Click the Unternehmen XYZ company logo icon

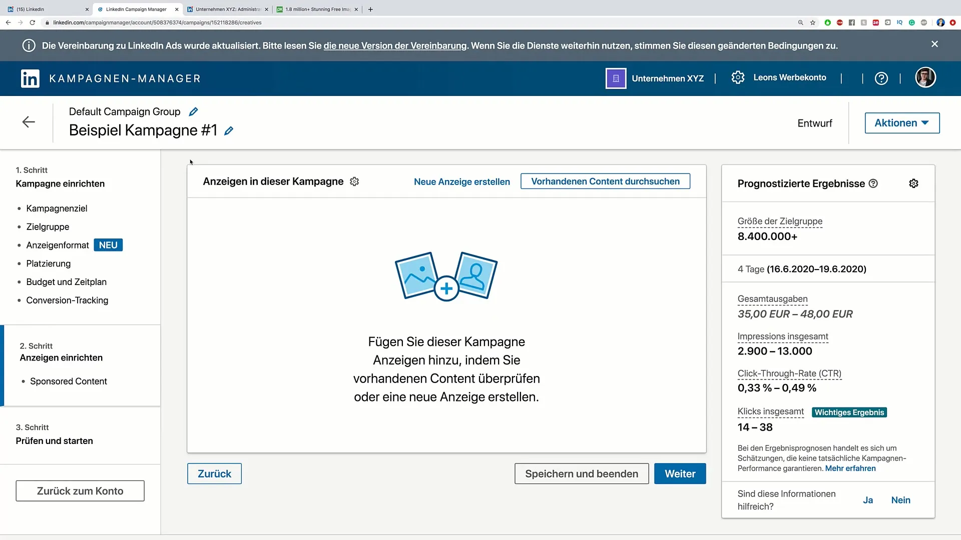point(616,78)
